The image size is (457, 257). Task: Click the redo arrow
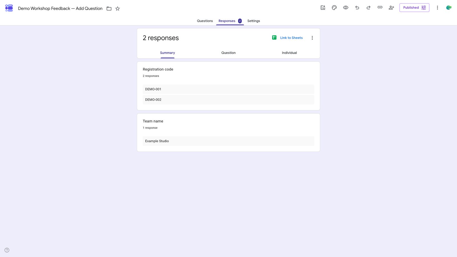368,8
